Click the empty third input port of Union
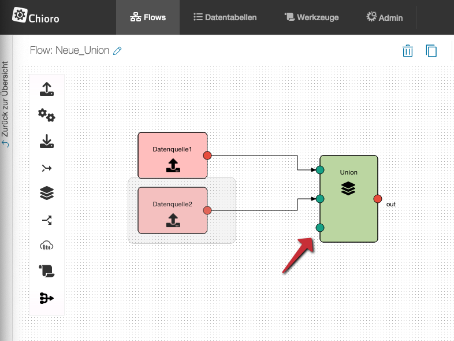 pyautogui.click(x=320, y=228)
